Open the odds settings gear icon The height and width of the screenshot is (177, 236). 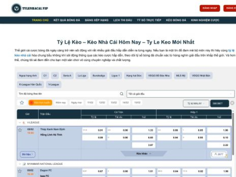[x=232, y=103]
